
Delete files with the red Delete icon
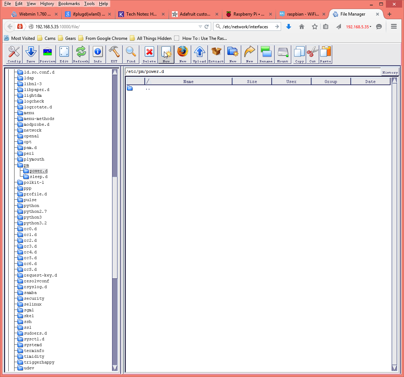[x=149, y=54]
